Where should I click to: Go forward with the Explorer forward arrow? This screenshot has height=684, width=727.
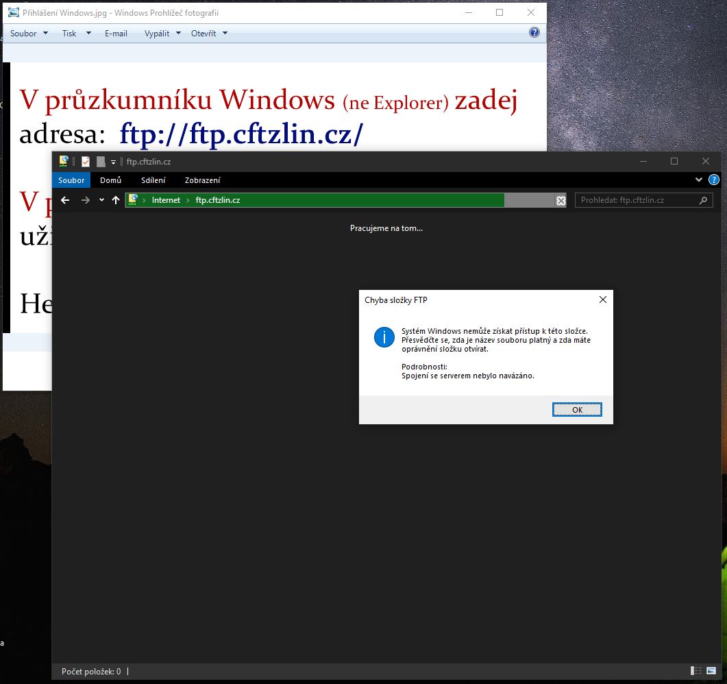pos(86,200)
